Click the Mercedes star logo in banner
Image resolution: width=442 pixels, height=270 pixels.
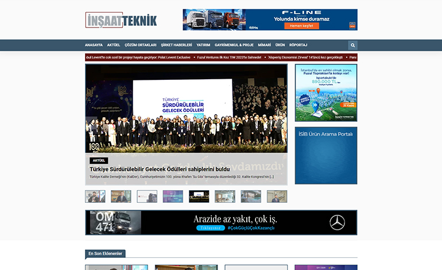(337, 222)
